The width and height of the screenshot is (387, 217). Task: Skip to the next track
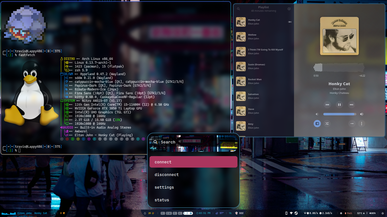pyautogui.click(x=351, y=105)
